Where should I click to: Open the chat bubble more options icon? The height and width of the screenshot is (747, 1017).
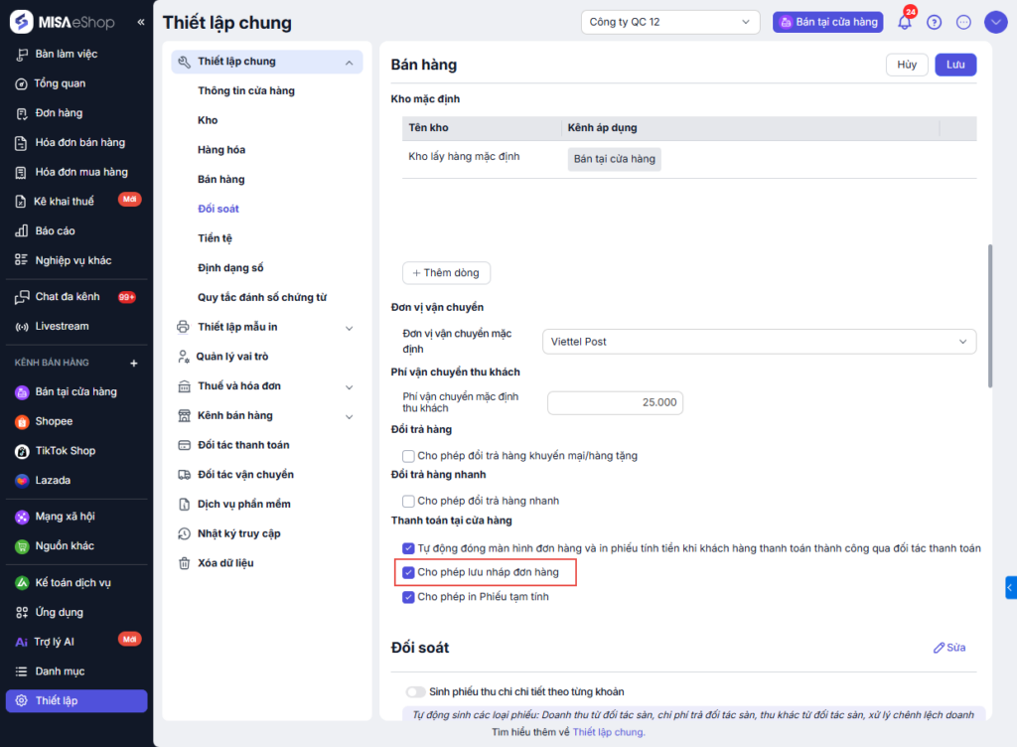963,22
